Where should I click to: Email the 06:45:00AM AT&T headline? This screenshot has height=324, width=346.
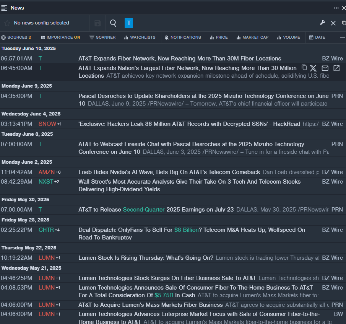(x=325, y=68)
